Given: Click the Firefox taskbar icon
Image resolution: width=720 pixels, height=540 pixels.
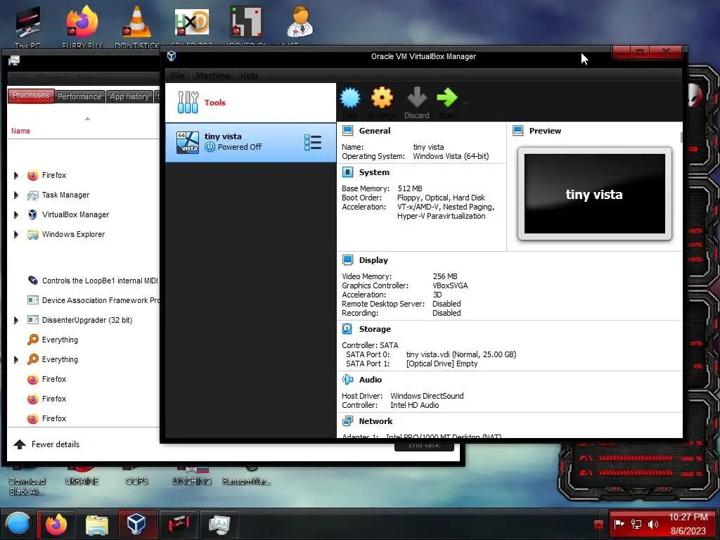Looking at the screenshot, I should (56, 524).
